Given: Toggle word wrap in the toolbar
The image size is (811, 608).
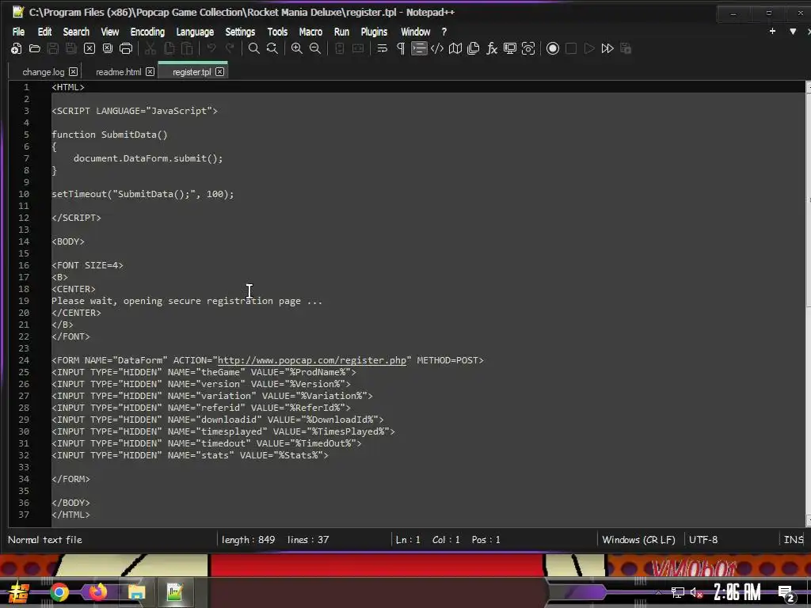Looking at the screenshot, I should tap(383, 48).
